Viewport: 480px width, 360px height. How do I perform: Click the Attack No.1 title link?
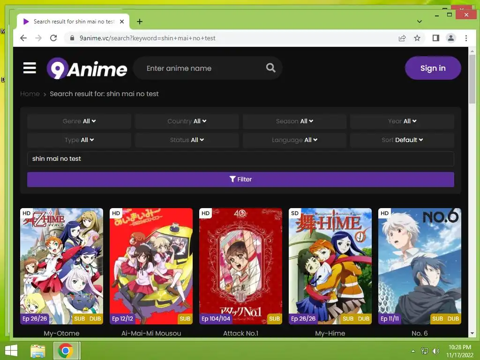(240, 333)
